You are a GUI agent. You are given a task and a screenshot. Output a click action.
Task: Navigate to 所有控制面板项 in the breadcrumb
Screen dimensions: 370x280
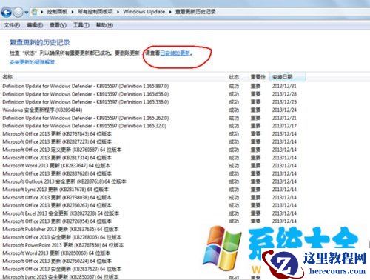point(95,12)
